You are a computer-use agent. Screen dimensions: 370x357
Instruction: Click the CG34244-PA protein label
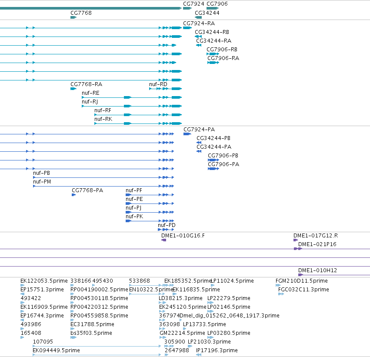[214, 147]
